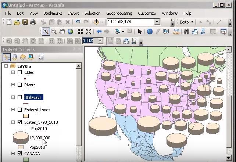236x162 pixels.
Task: Select the Zoom In tool
Action: (46, 32)
